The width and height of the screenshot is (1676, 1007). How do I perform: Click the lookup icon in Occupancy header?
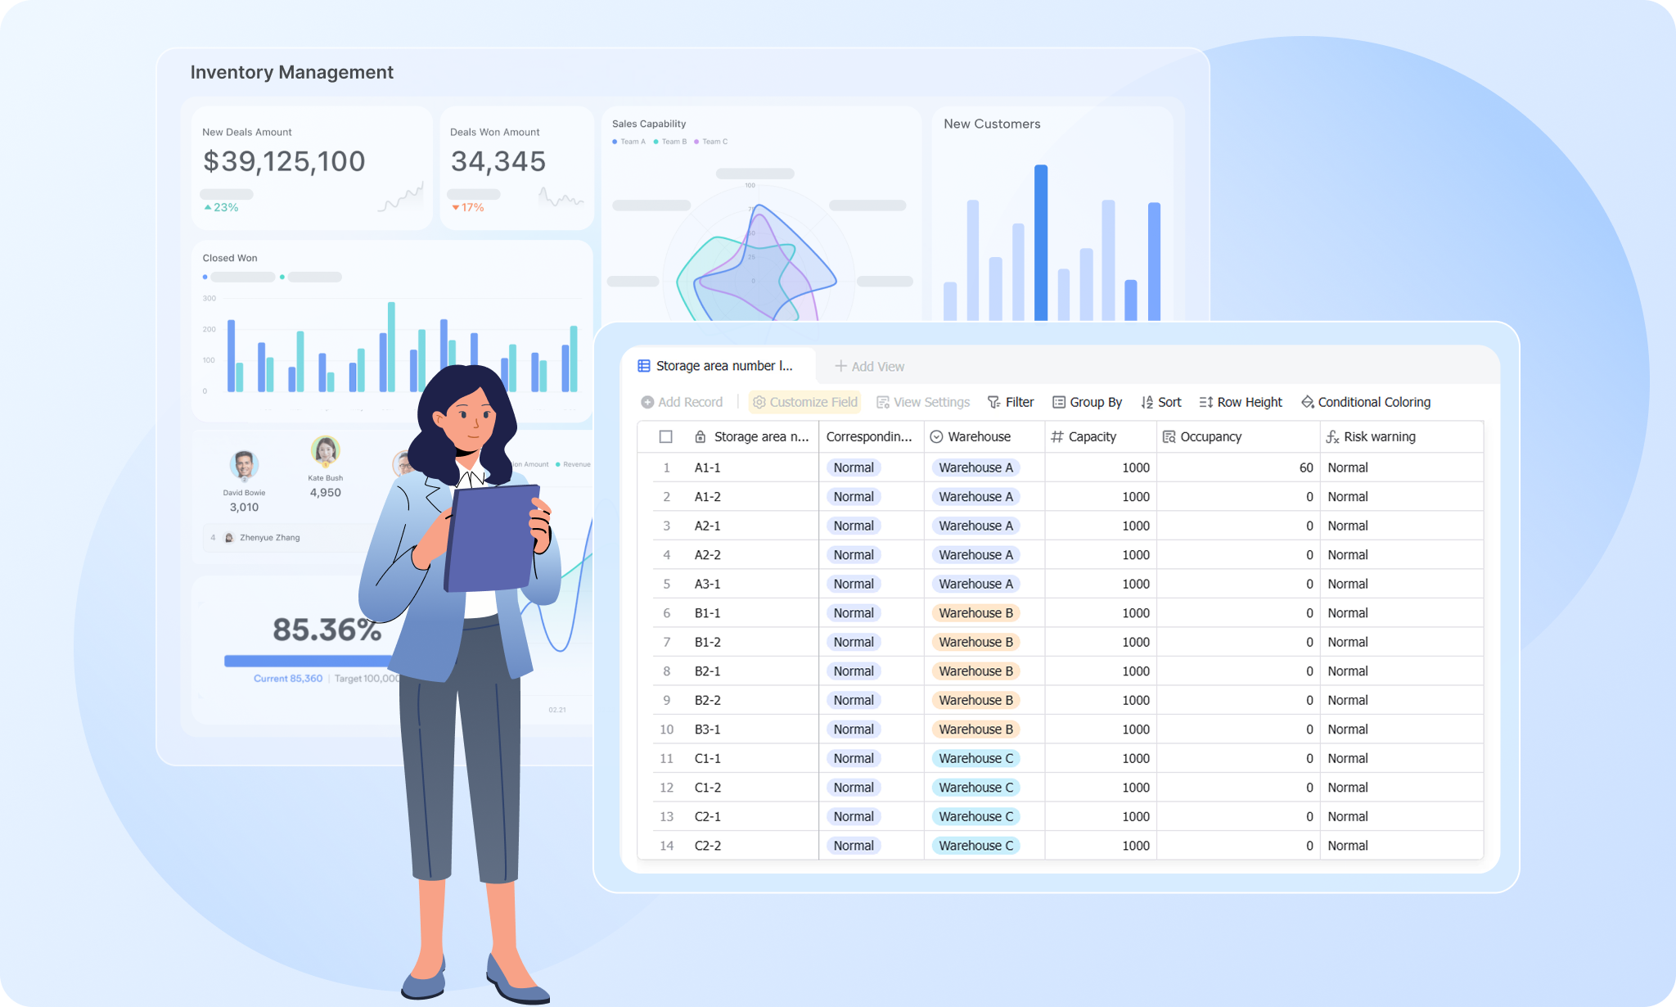[x=1169, y=437]
